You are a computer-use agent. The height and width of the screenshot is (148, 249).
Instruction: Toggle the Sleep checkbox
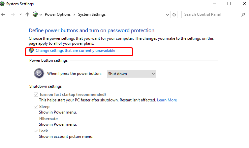pyautogui.click(x=36, y=107)
